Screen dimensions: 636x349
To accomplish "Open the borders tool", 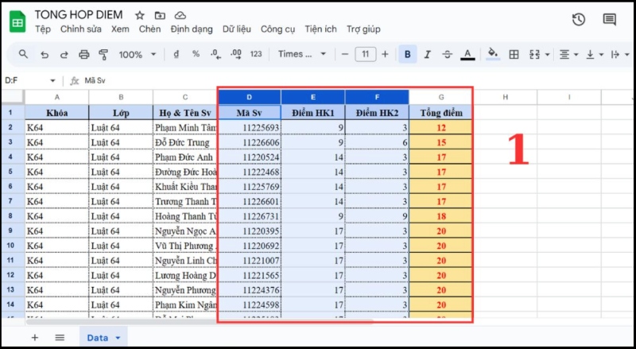I will point(514,54).
